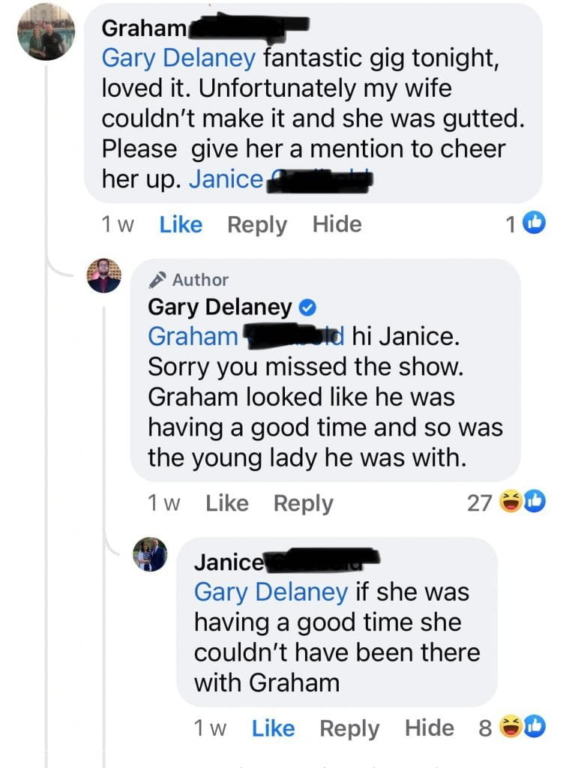Image resolution: width=563 pixels, height=768 pixels.
Task: Open Janice's profile picture
Action: click(x=150, y=555)
